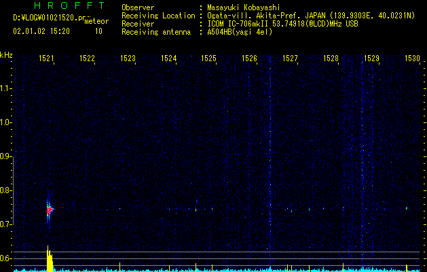Click the Receiving Location label

(x=158, y=16)
